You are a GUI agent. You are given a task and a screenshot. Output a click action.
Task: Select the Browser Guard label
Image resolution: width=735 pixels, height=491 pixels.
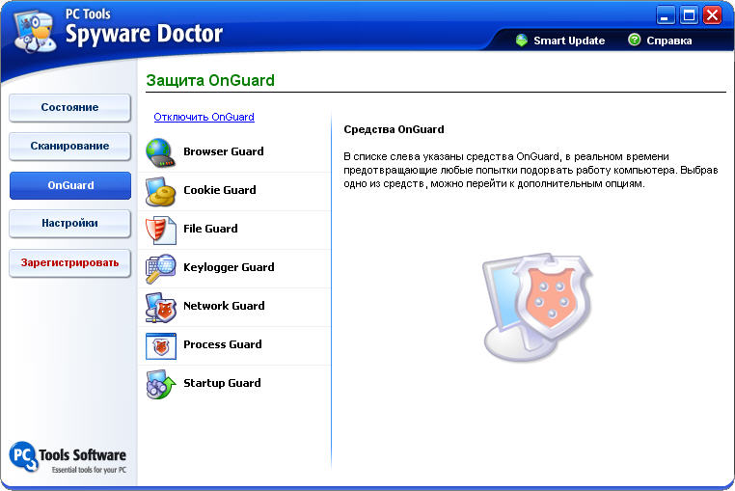pyautogui.click(x=224, y=151)
